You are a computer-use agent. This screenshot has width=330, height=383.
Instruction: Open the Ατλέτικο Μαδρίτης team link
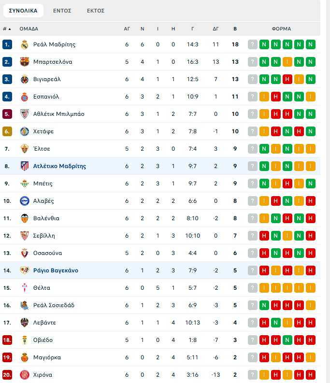pyautogui.click(x=59, y=166)
